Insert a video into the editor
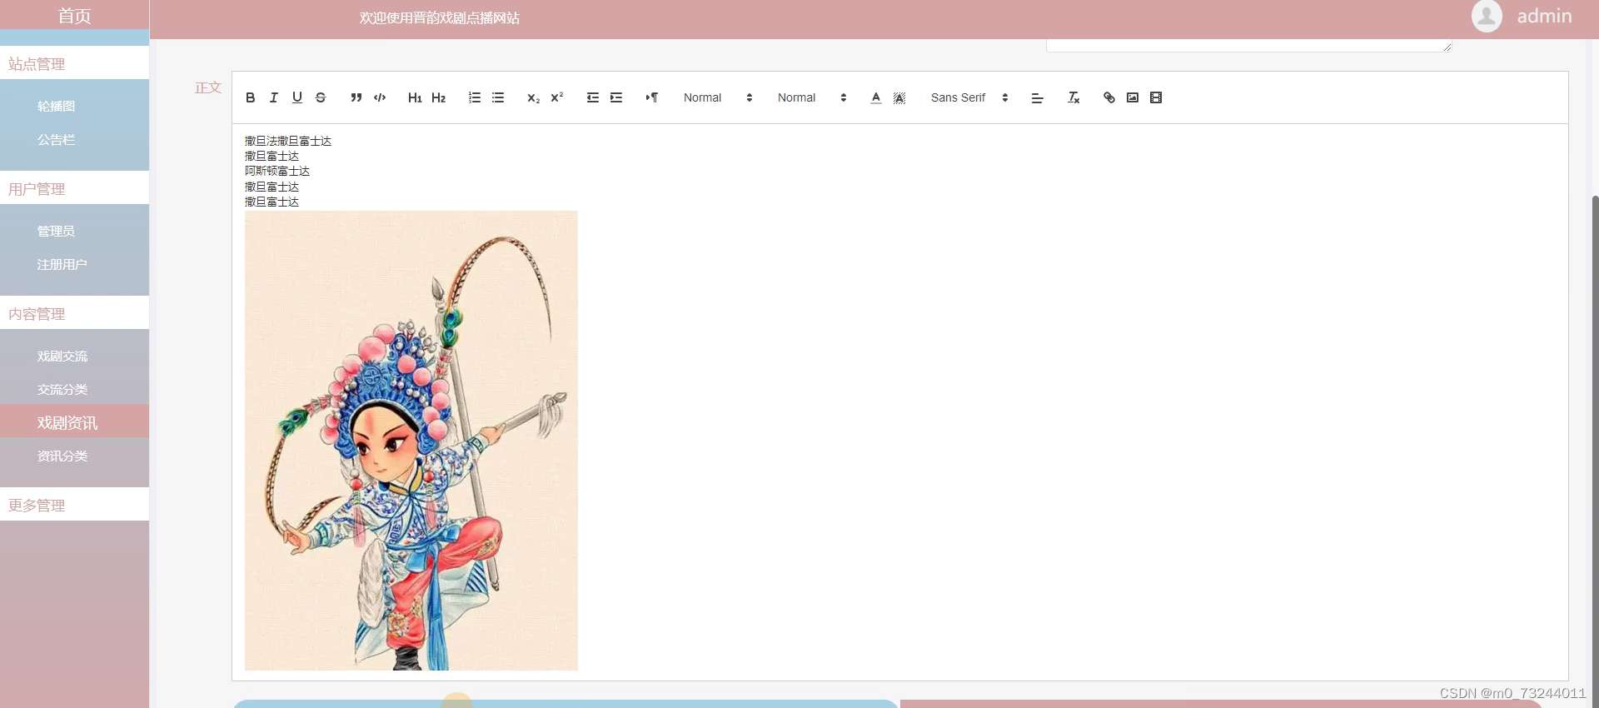The width and height of the screenshot is (1599, 708). point(1156,97)
